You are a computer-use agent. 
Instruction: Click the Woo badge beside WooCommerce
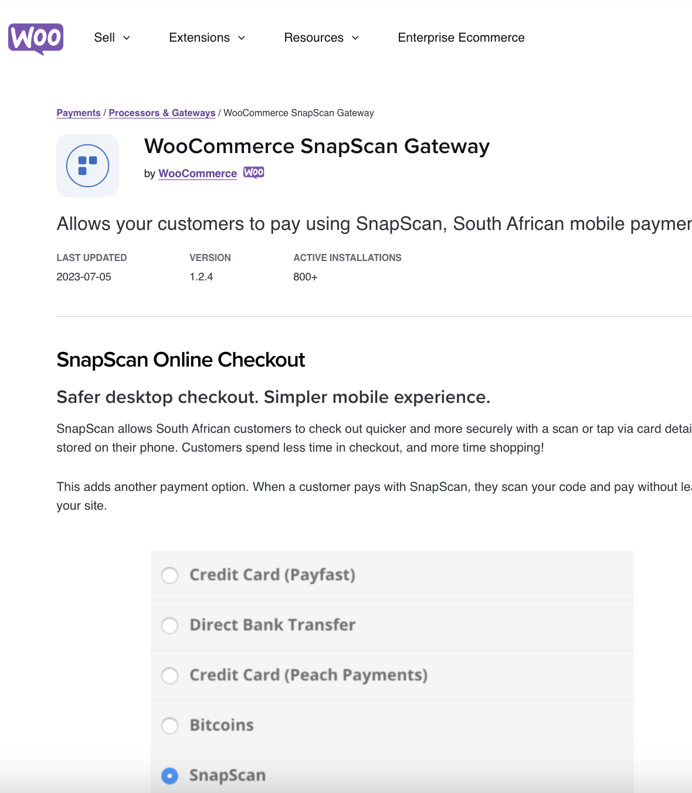253,172
